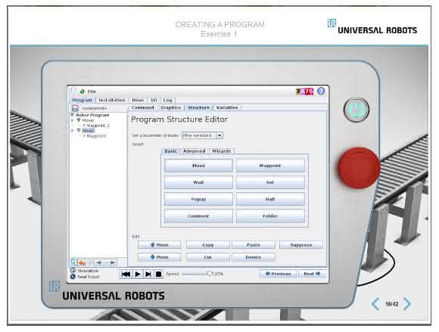Click the Speed slider handle

210,274
